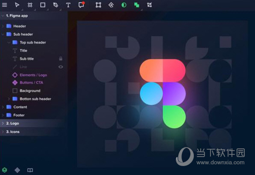Show the hidden Line layer via eye icon
The width and height of the screenshot is (255, 175).
click(61, 67)
